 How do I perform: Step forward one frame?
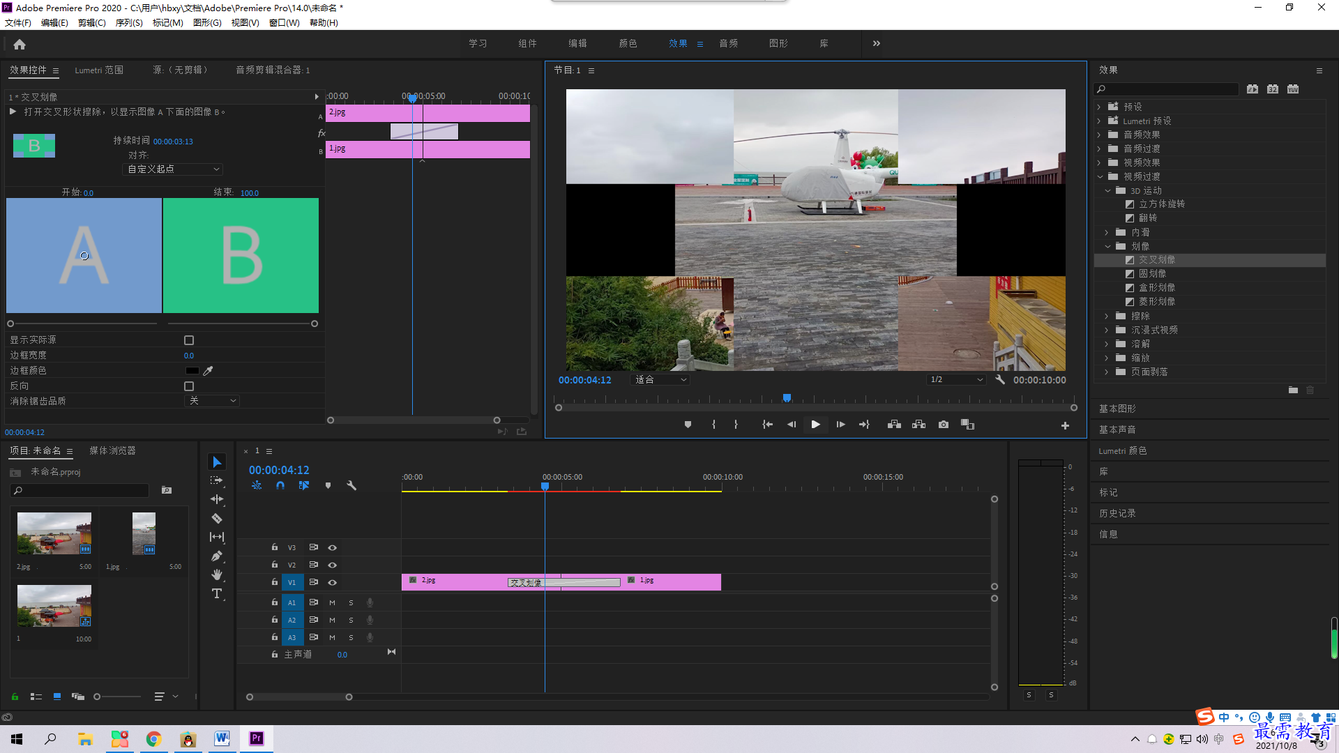[x=840, y=425]
